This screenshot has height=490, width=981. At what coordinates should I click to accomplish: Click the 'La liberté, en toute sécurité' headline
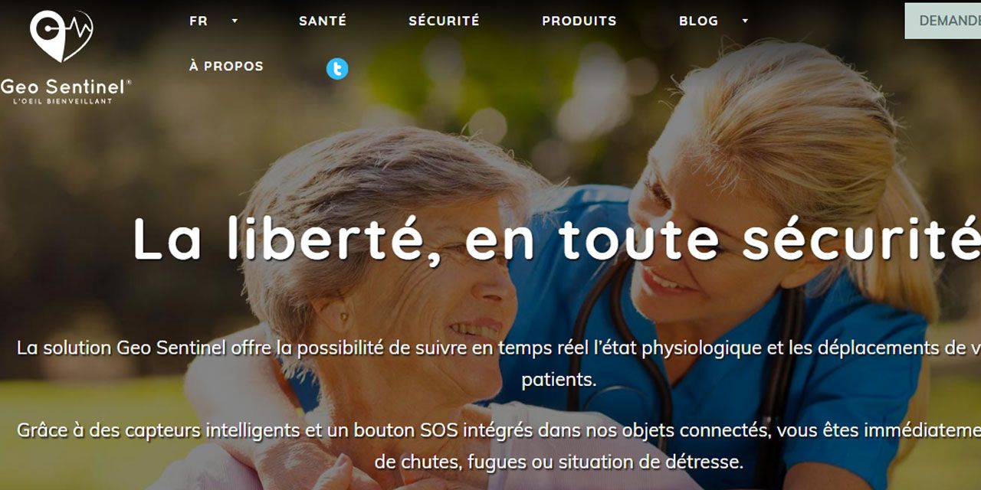click(557, 238)
